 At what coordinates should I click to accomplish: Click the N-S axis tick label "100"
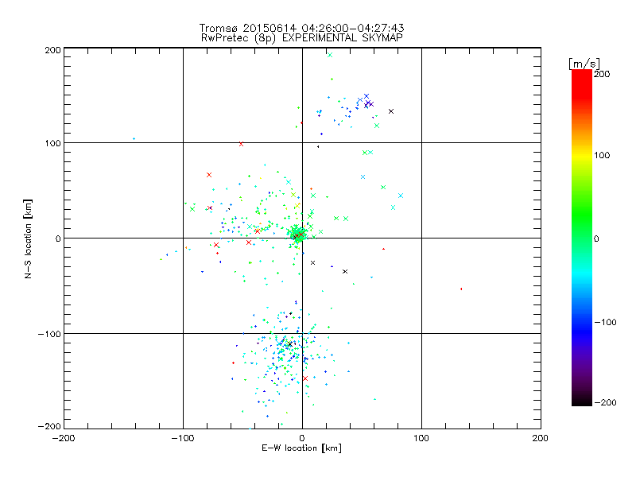pyautogui.click(x=52, y=143)
